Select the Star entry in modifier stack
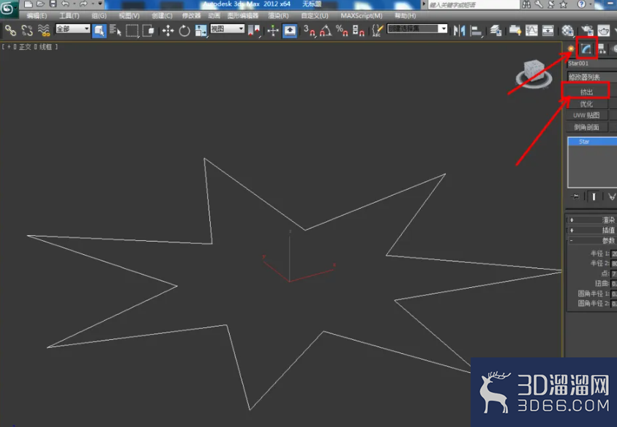 tap(592, 141)
